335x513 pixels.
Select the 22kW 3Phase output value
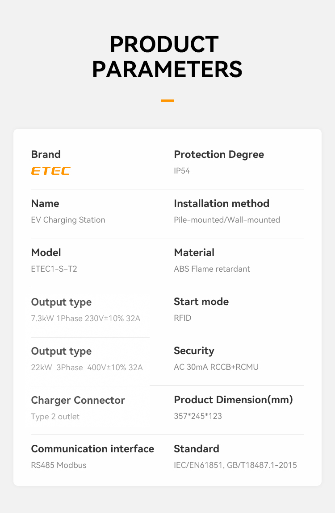87,368
